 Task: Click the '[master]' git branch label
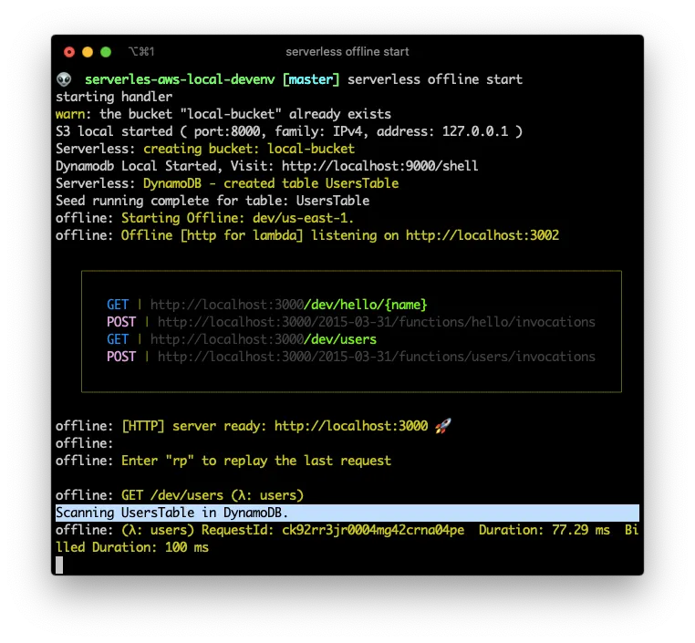coord(311,79)
